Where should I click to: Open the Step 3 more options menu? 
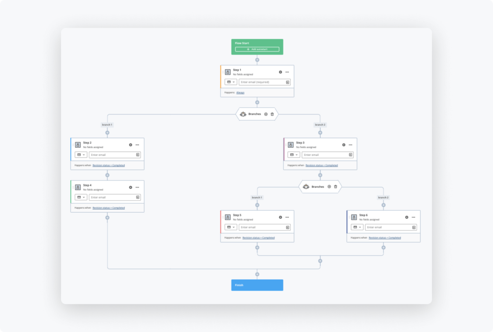coord(350,145)
